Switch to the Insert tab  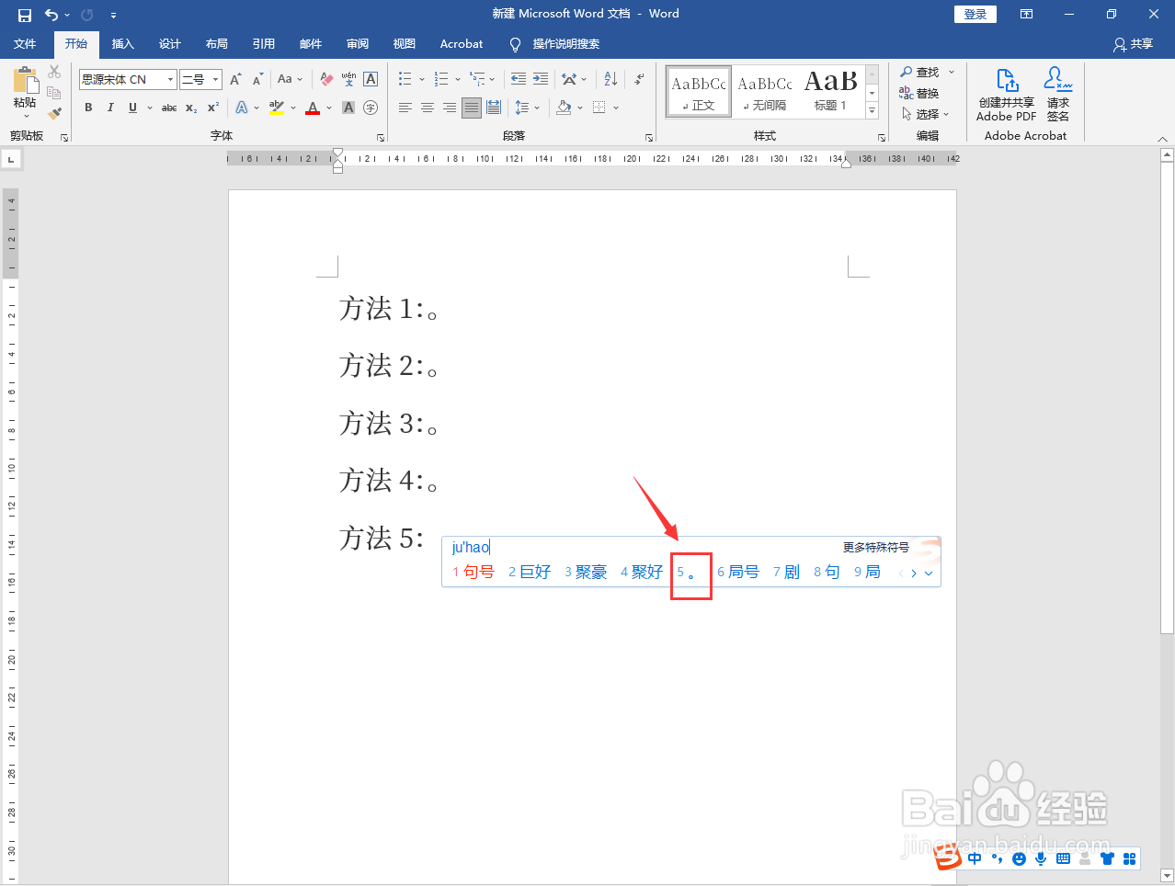122,44
